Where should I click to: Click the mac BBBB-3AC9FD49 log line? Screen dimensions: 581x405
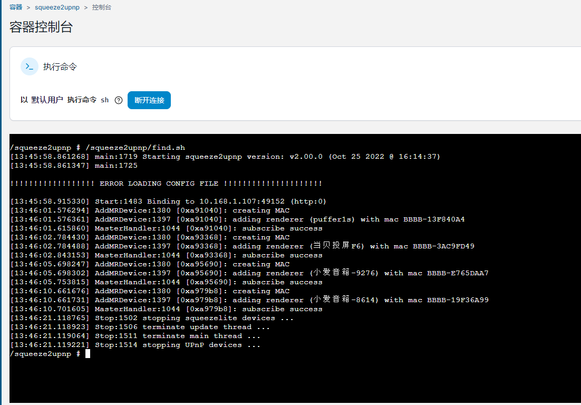pos(243,246)
